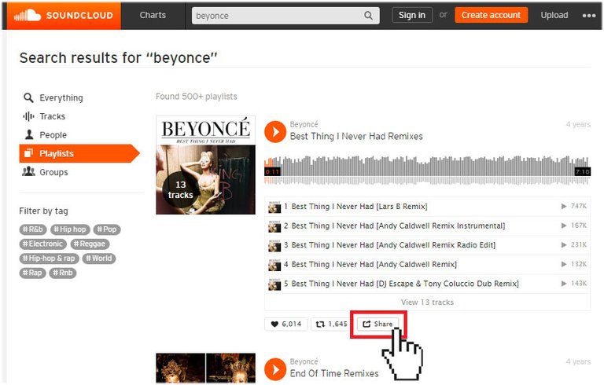
Task: Click thumbnail icon of Andy Caldwell Remix Radio Edit
Action: pos(274,246)
